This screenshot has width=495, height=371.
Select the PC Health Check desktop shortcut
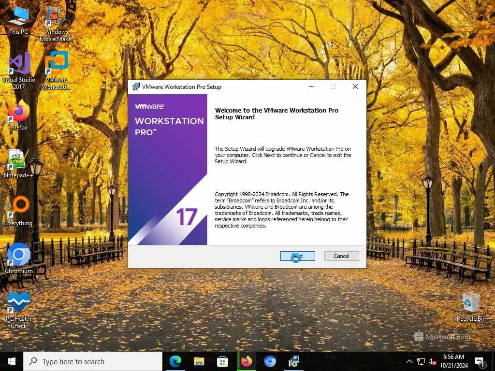(19, 311)
